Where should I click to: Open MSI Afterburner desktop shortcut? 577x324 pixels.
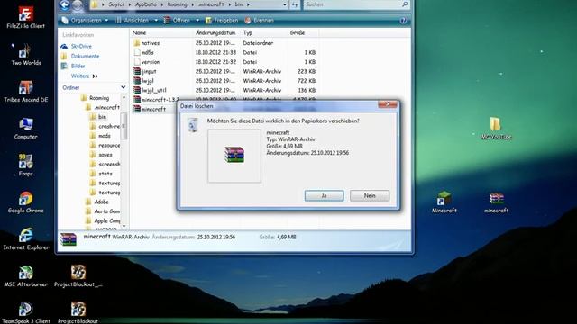[26, 276]
